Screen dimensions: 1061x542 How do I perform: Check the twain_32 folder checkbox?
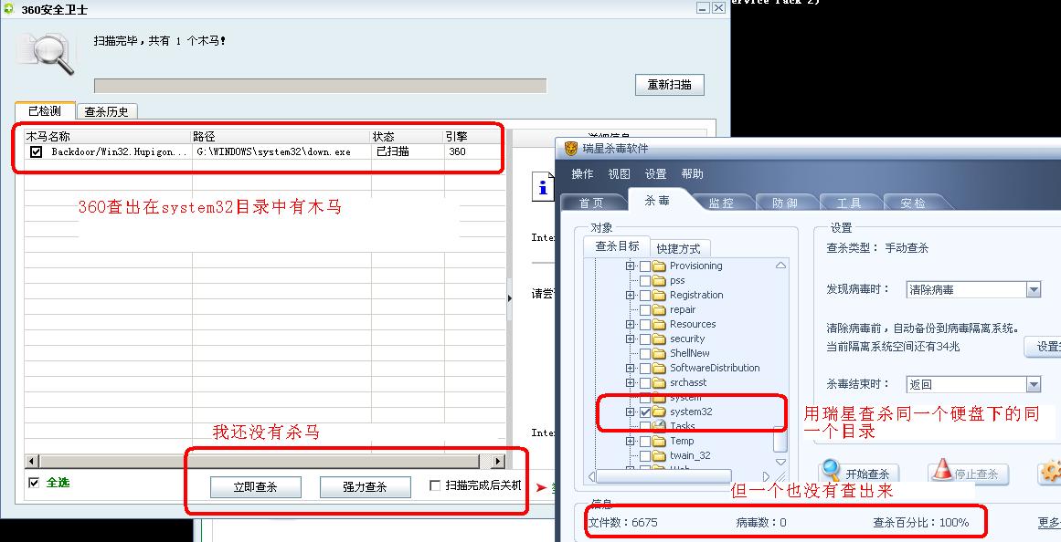(x=645, y=455)
